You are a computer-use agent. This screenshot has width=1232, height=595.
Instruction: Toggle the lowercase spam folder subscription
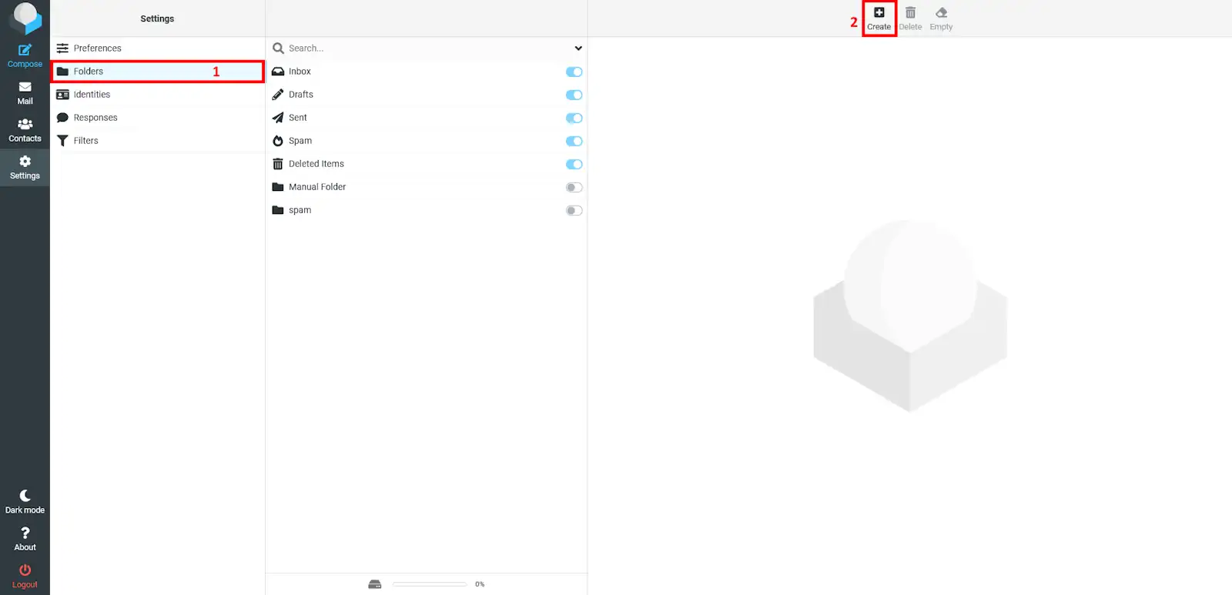(x=574, y=210)
